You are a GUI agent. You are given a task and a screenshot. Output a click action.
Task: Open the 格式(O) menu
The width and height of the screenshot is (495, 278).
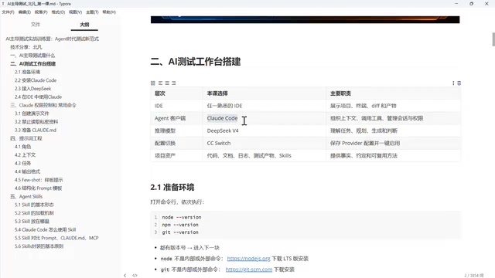pos(58,12)
